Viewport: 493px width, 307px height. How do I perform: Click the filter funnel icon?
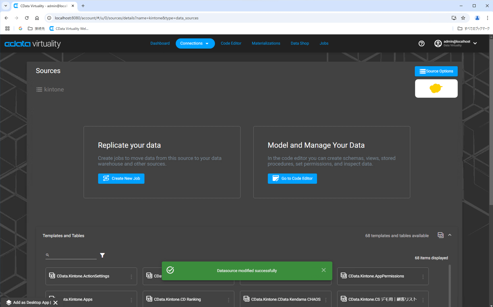pos(102,255)
